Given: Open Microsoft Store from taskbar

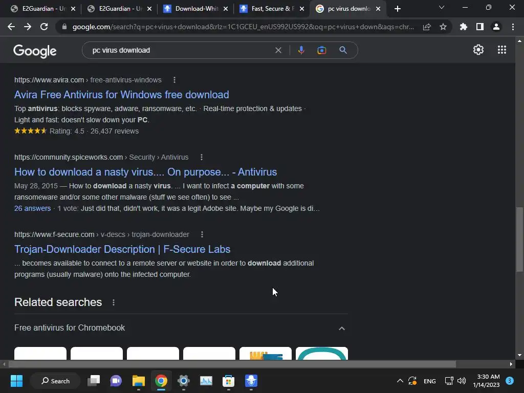Looking at the screenshot, I should coord(228,381).
